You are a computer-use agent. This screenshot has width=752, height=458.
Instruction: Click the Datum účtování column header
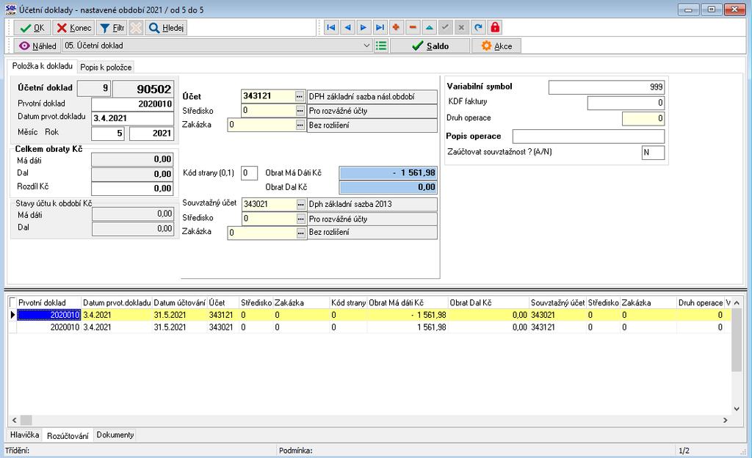[x=179, y=303]
